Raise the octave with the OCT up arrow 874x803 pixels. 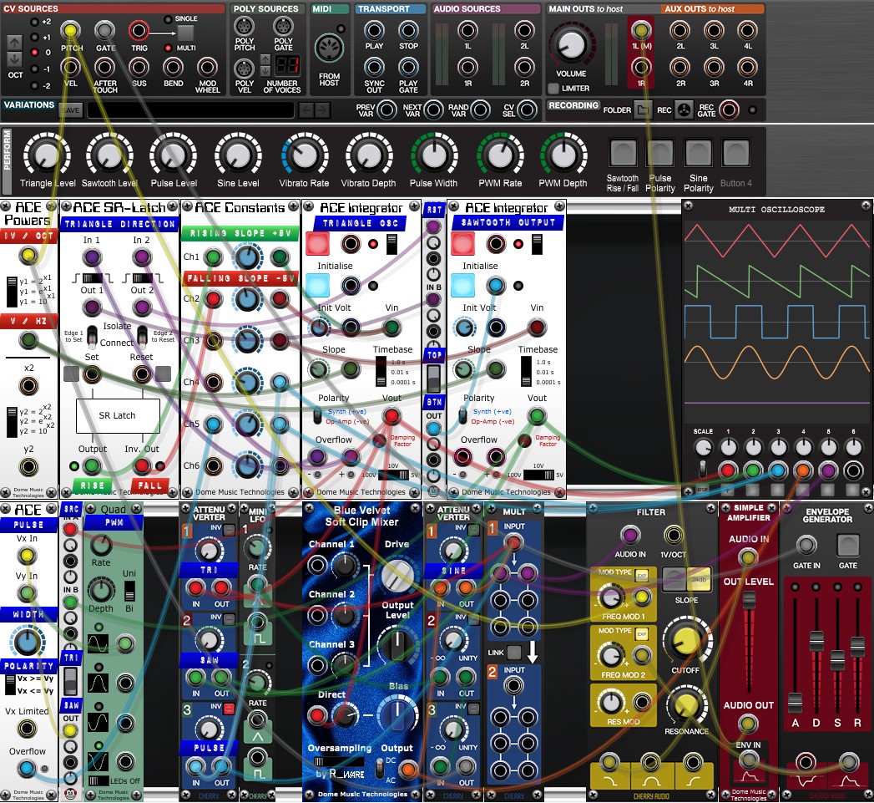point(14,42)
